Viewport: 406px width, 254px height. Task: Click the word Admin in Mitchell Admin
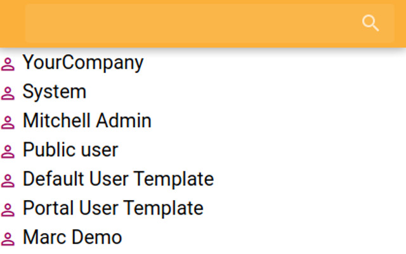click(x=124, y=121)
